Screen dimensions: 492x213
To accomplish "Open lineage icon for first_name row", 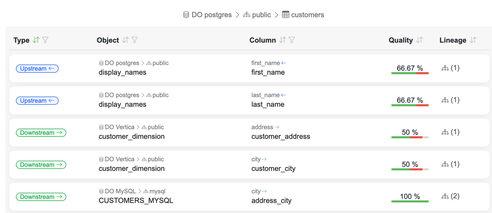I will (x=445, y=68).
